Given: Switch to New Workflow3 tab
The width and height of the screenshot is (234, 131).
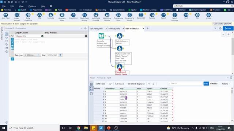Looking at the screenshot, I should [132, 28].
